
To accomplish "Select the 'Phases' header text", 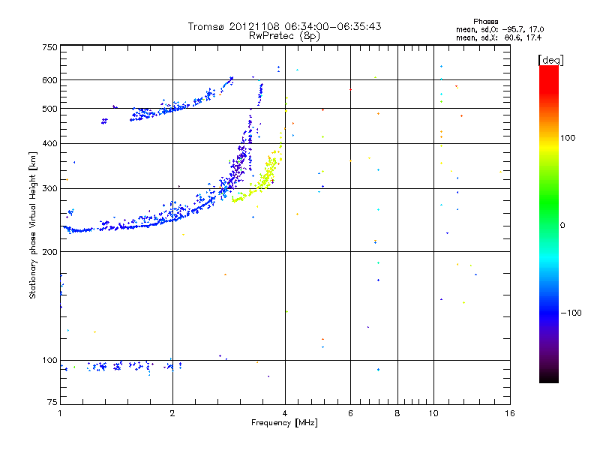I will 485,22.
